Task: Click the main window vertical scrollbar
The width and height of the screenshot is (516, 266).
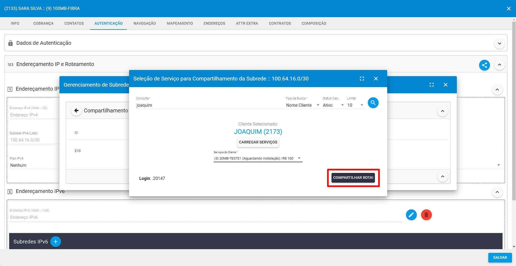Action: [x=514, y=111]
